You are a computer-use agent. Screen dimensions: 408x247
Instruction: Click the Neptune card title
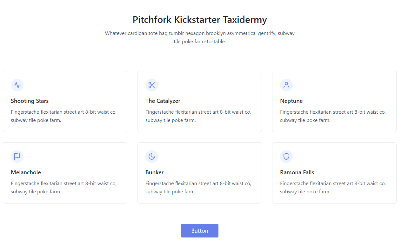(x=291, y=101)
